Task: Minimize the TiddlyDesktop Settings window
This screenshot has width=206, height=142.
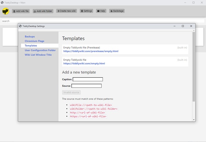Action: pyautogui.click(x=174, y=26)
